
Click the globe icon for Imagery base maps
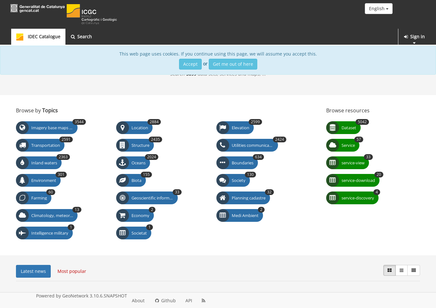[22, 128]
